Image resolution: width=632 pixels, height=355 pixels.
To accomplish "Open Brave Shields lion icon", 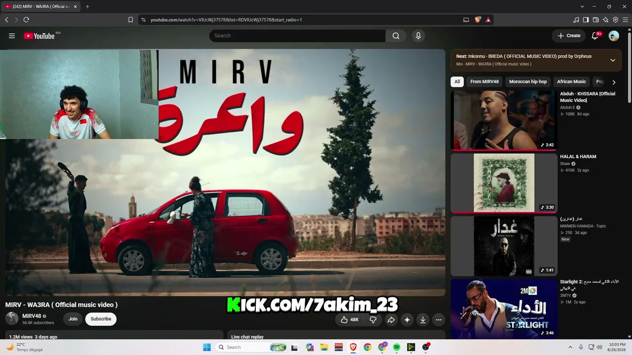I will (477, 20).
